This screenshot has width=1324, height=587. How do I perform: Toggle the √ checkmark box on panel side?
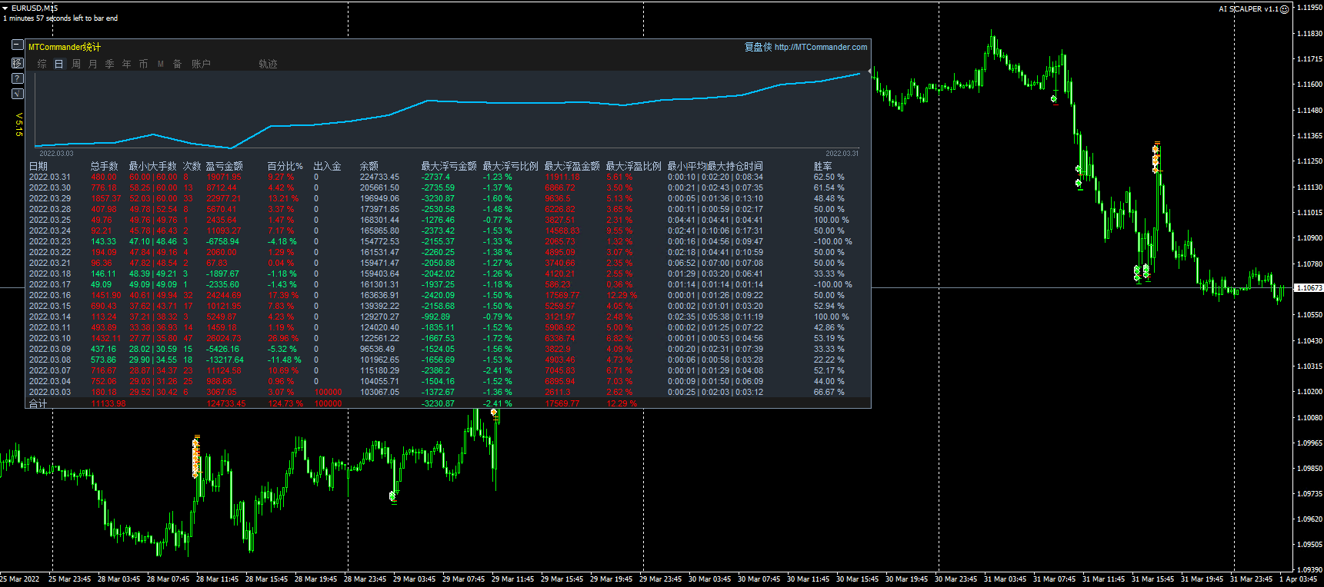point(17,94)
